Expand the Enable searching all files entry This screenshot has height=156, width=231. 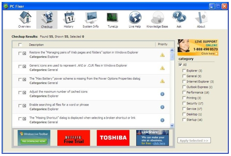(24, 106)
